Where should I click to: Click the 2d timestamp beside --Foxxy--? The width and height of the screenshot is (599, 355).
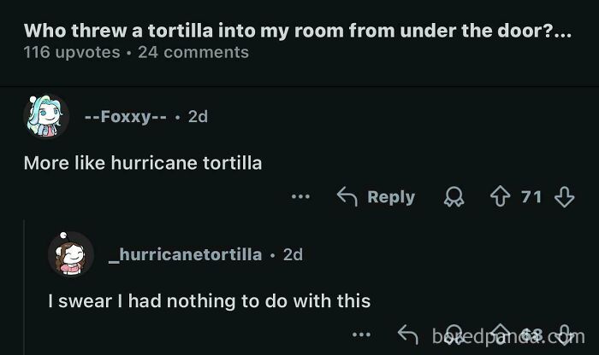coord(197,117)
